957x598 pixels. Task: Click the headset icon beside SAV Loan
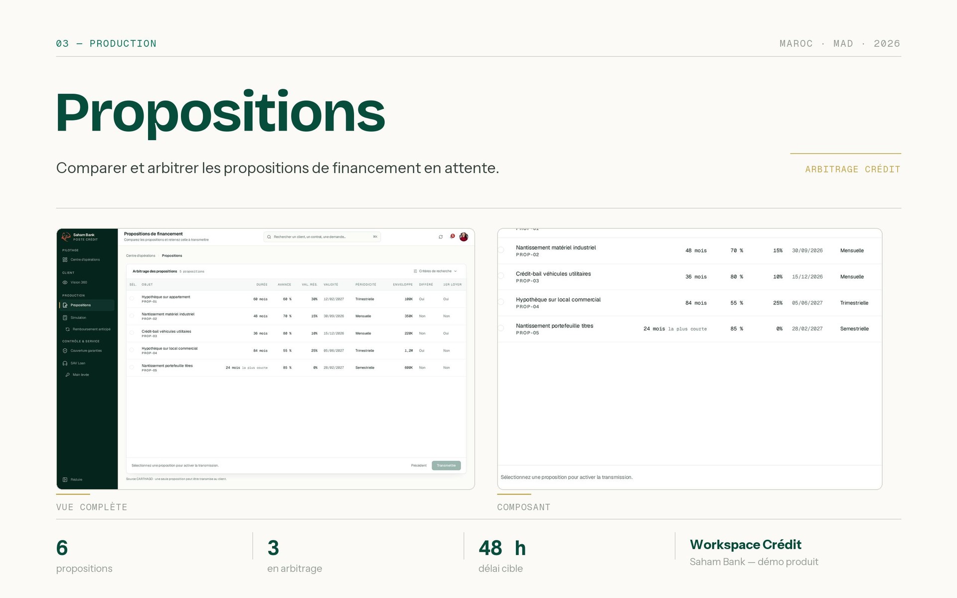[65, 363]
